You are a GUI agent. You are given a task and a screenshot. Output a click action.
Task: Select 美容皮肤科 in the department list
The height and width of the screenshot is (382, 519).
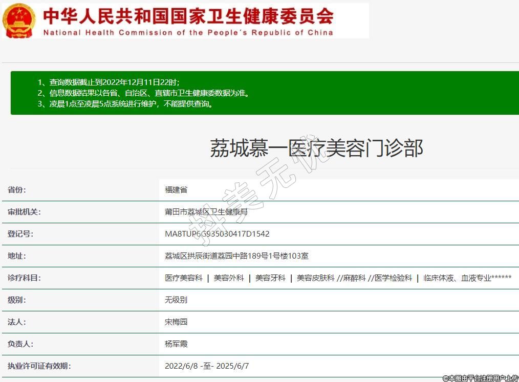[315, 278]
